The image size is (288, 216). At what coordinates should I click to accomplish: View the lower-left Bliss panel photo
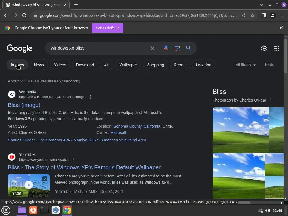(x=238, y=176)
